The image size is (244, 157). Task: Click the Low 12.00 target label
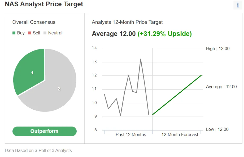pos(217,129)
